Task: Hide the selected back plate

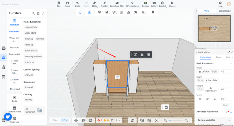Action: tap(135, 54)
